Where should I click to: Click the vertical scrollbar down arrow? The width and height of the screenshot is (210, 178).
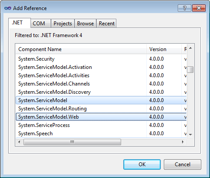coord(190,135)
